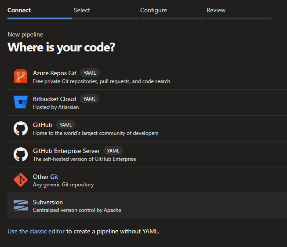Click YAML badge next to Azure Repos Git

[x=90, y=73]
